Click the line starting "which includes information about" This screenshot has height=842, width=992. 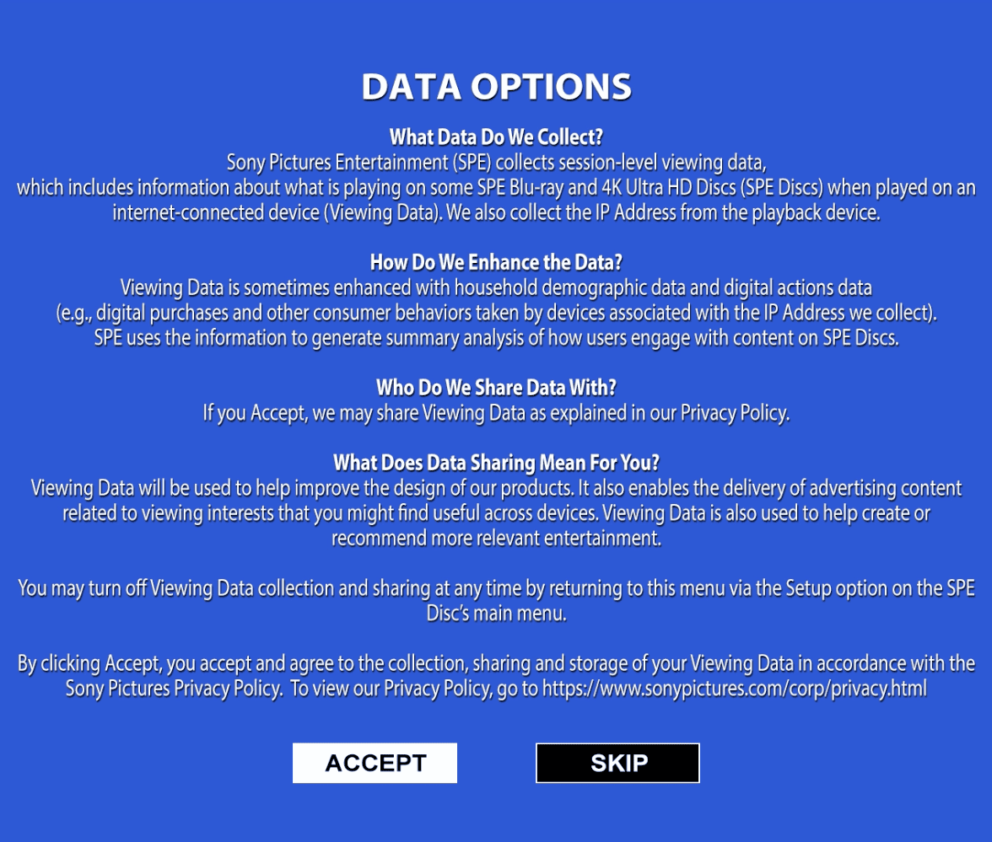[496, 187]
